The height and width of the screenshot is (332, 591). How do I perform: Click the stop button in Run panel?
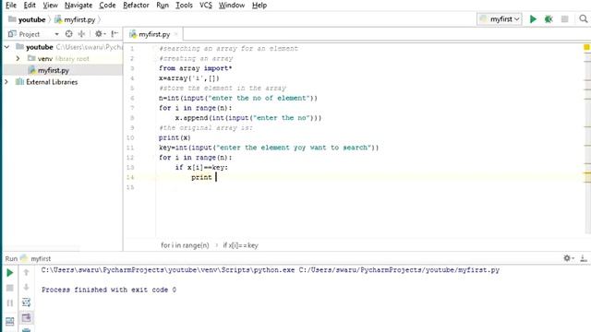pos(10,288)
